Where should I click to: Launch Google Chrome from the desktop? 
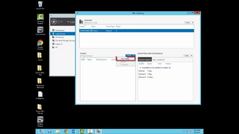tap(40, 45)
